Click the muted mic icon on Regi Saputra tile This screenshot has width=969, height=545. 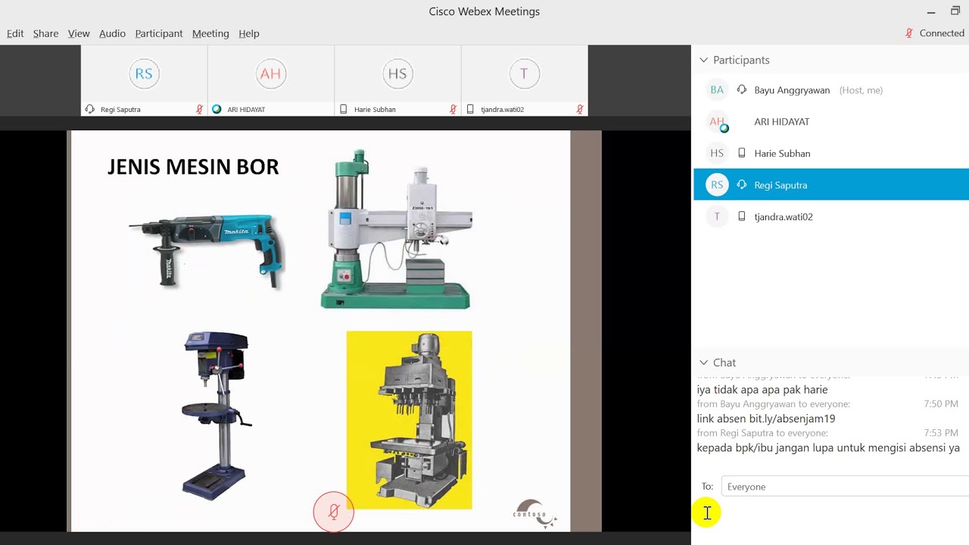pyautogui.click(x=199, y=109)
